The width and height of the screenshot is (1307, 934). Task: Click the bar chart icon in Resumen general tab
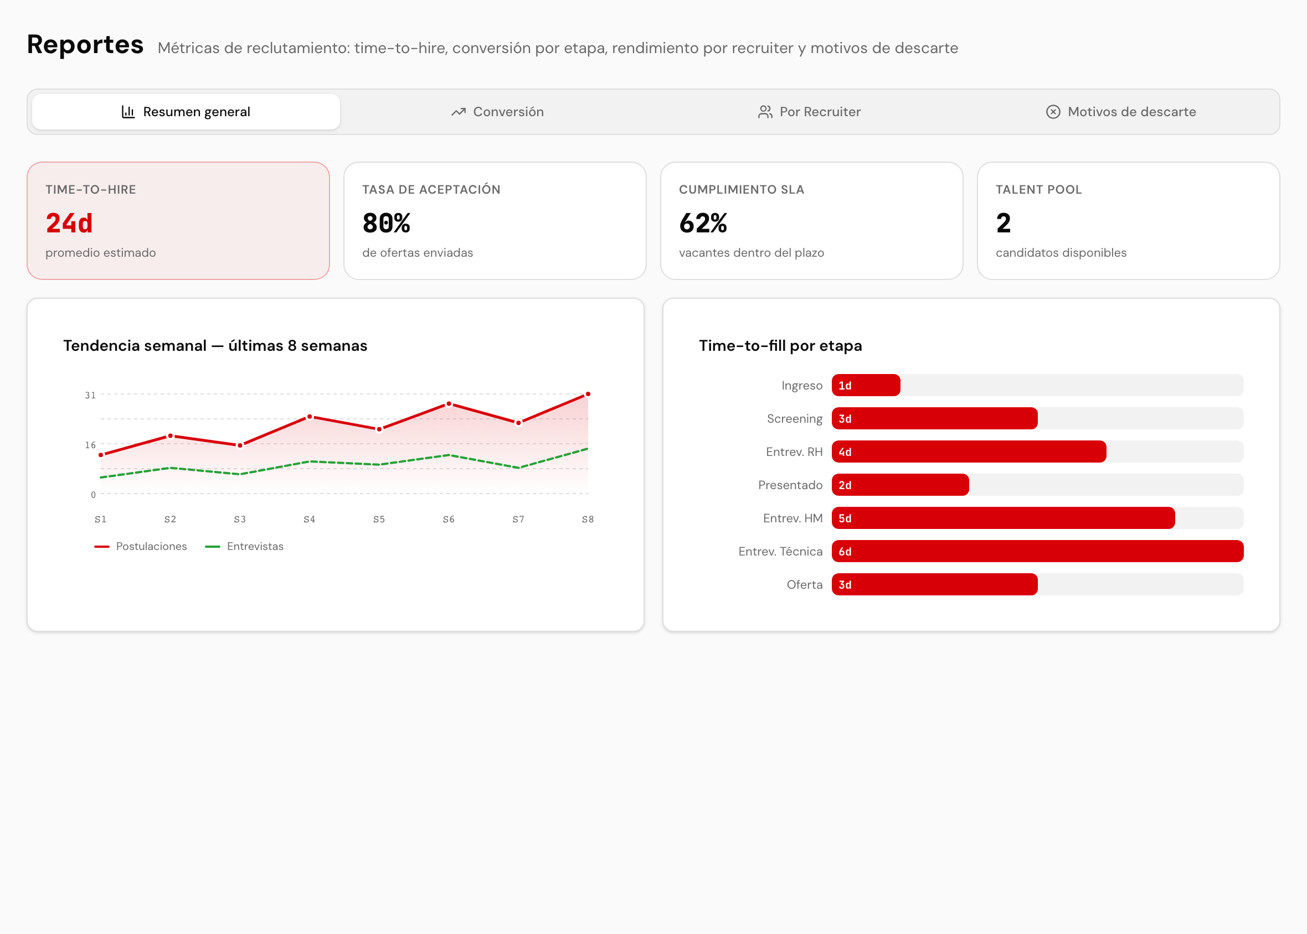(x=128, y=112)
